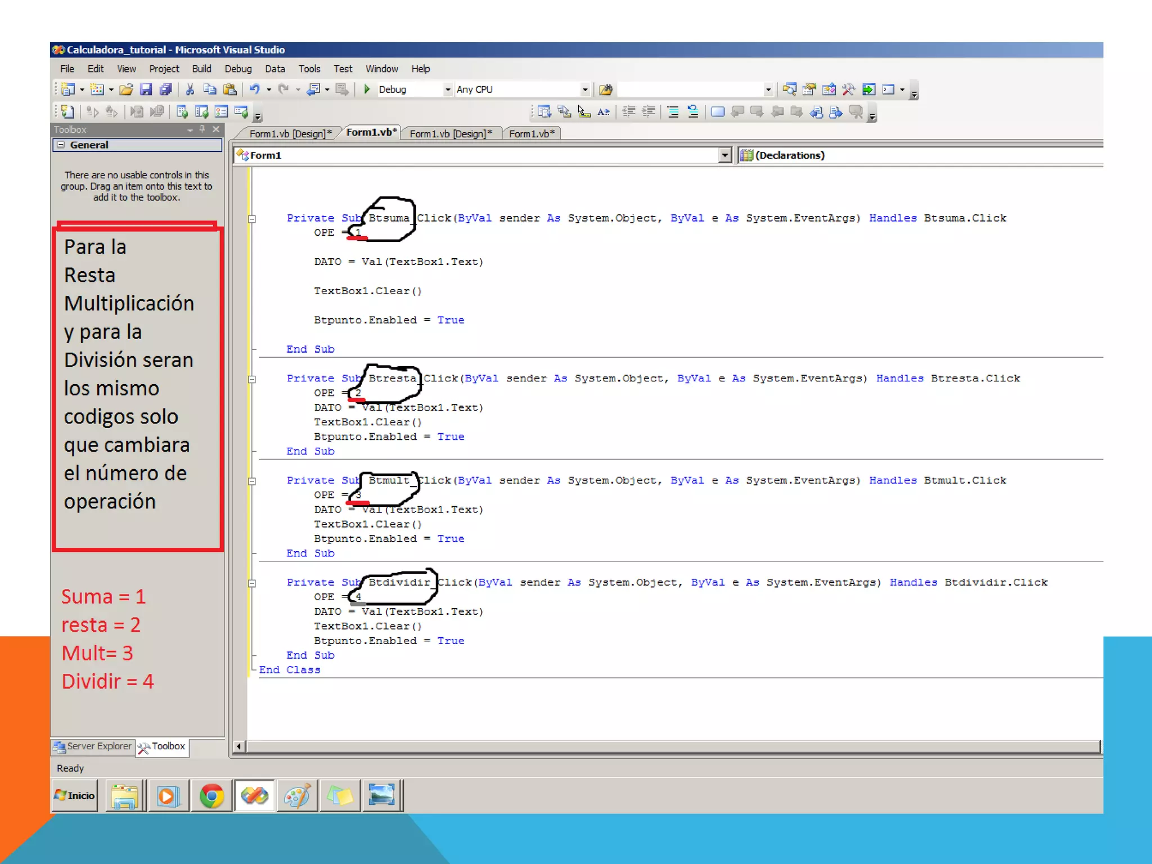Open the Edit menu

pos(96,69)
